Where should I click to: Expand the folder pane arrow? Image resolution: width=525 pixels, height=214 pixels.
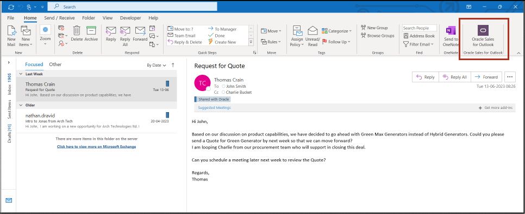pos(9,62)
